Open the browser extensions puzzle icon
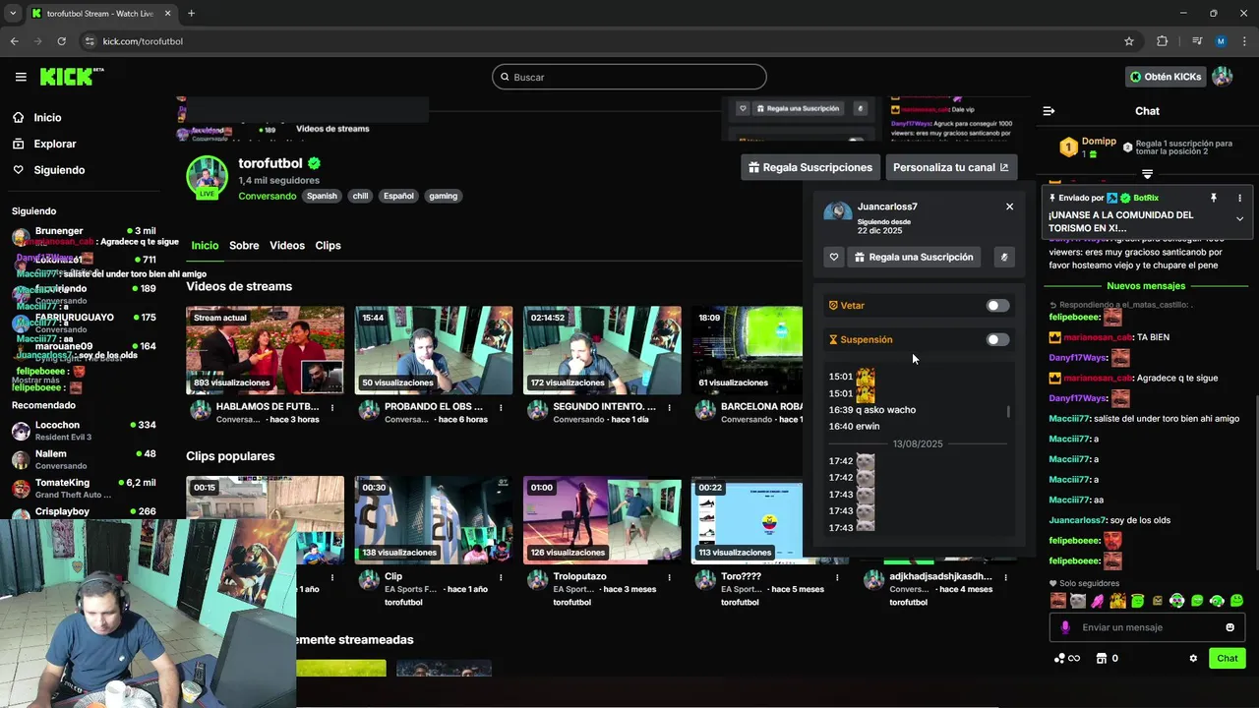Image resolution: width=1259 pixels, height=708 pixels. [1163, 41]
